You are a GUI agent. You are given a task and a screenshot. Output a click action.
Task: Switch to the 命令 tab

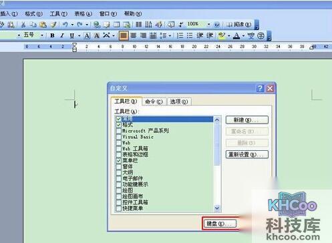point(154,101)
